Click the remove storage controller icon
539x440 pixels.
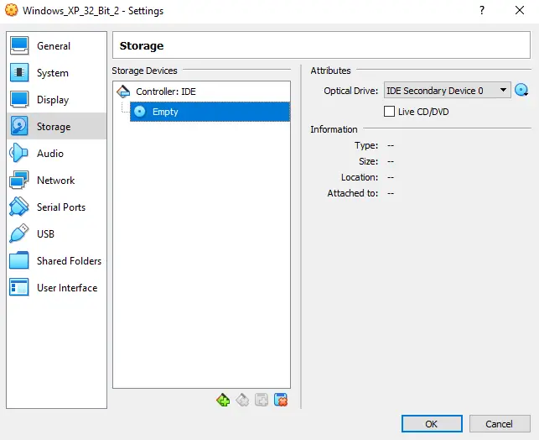(x=242, y=400)
